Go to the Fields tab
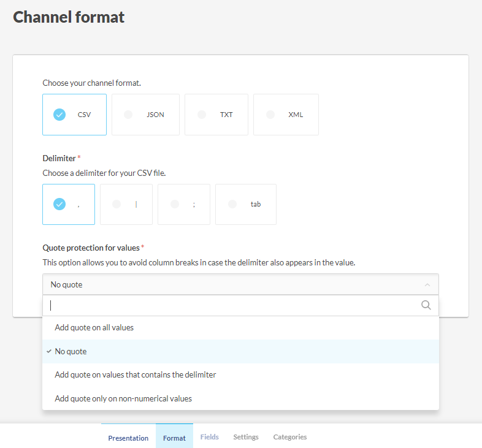The height and width of the screenshot is (448, 482). coord(209,437)
